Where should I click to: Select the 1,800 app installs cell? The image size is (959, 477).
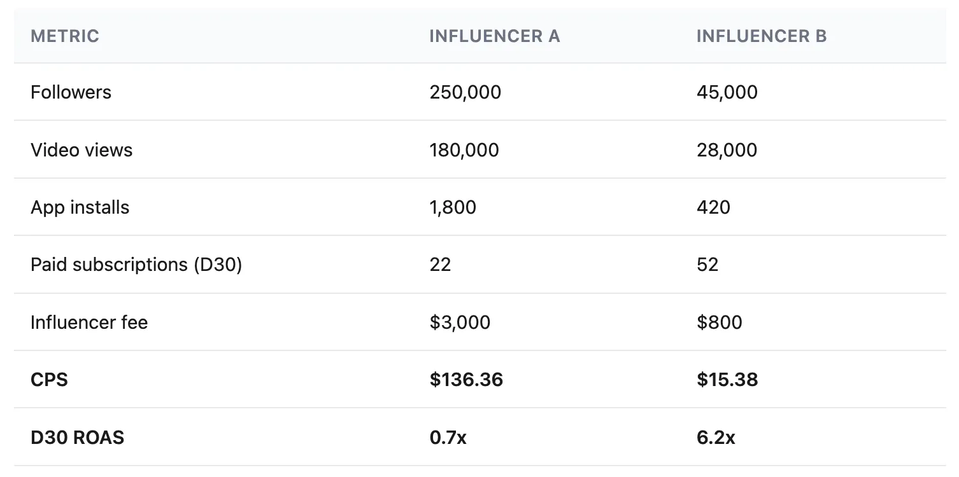453,207
